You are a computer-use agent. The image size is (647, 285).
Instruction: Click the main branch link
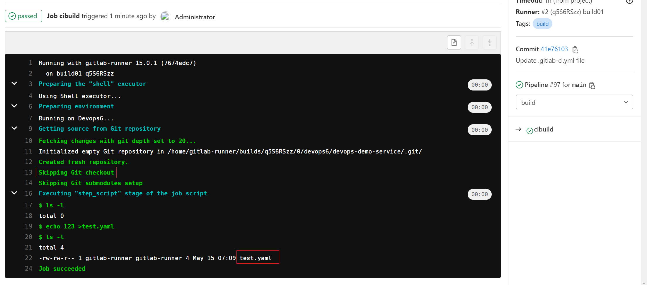[579, 85]
